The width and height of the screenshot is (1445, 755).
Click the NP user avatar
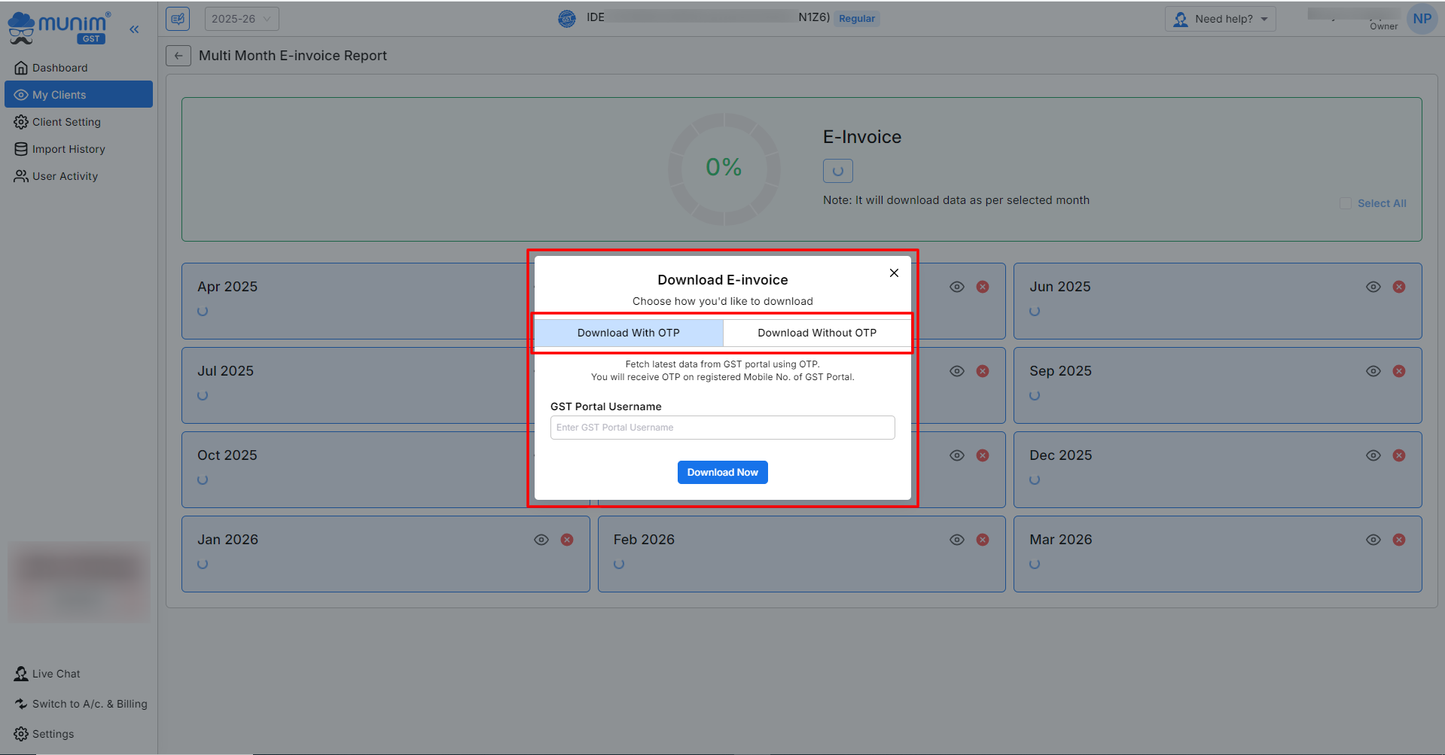pyautogui.click(x=1421, y=19)
